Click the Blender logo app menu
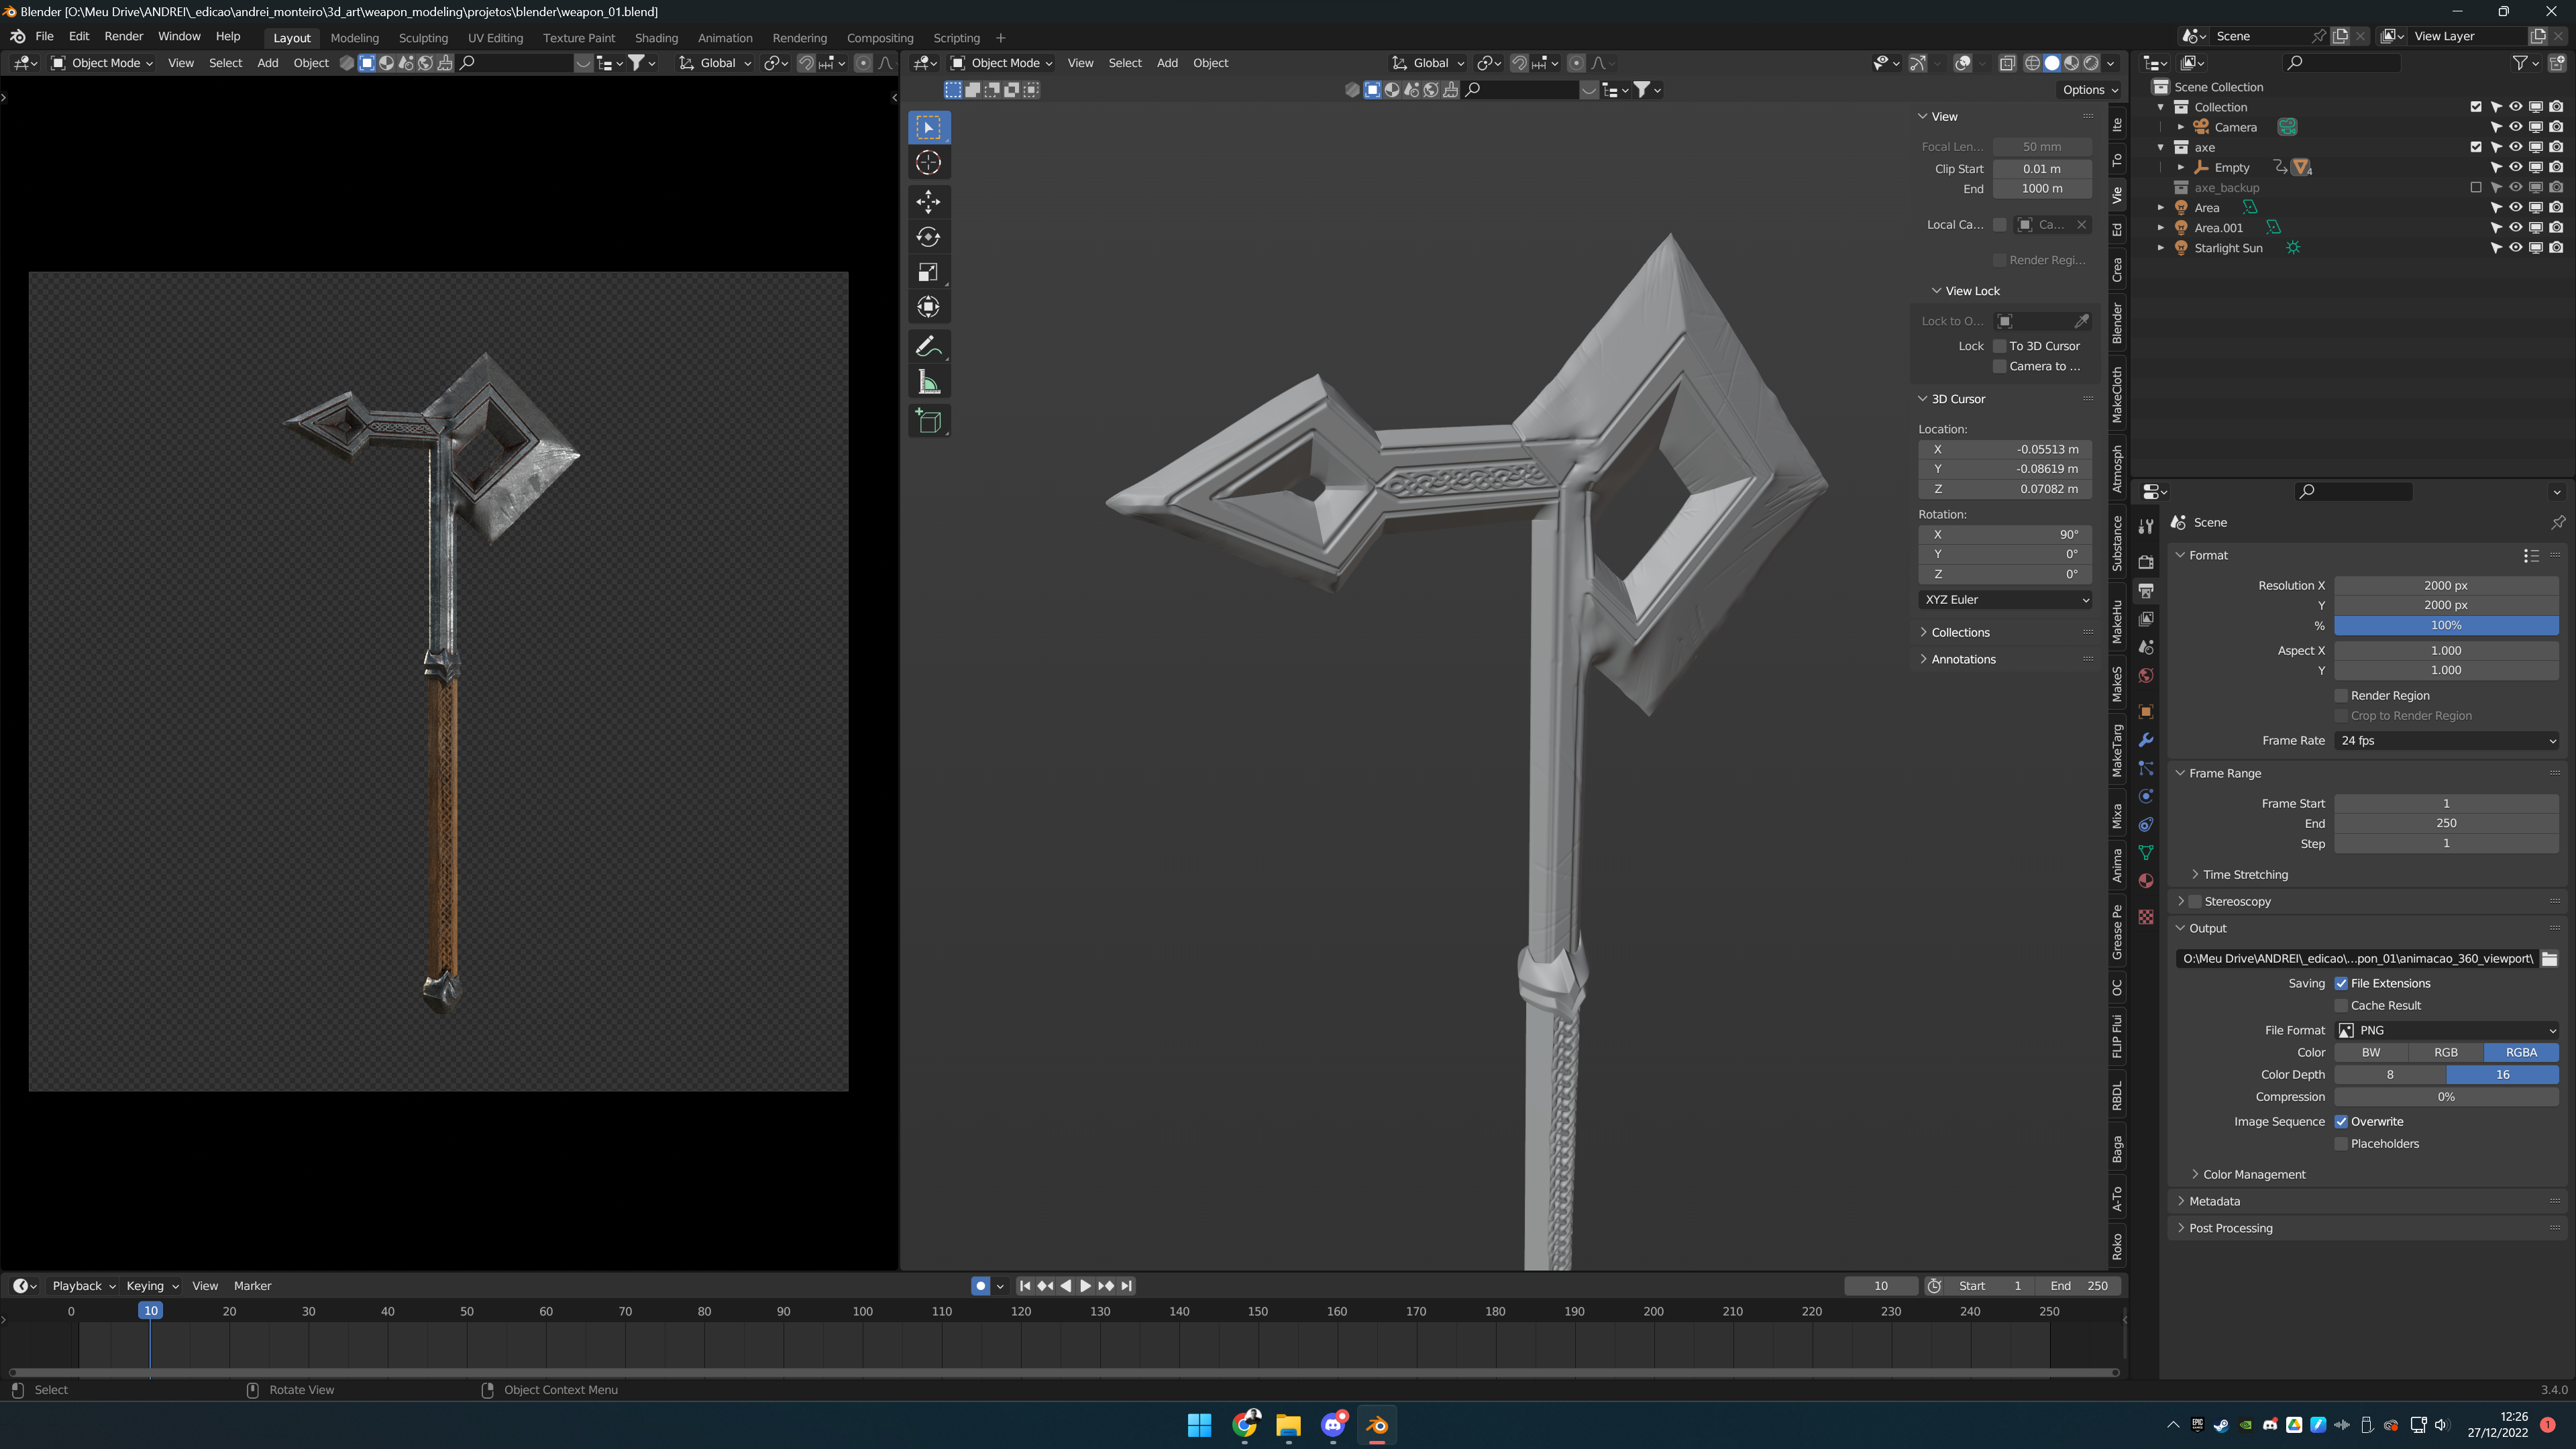2576x1449 pixels. pos(17,36)
